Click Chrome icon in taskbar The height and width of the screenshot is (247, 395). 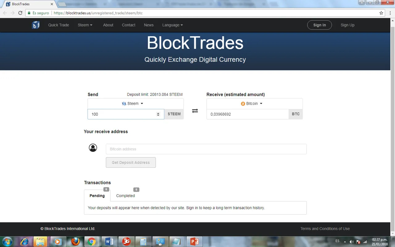[x=91, y=241]
